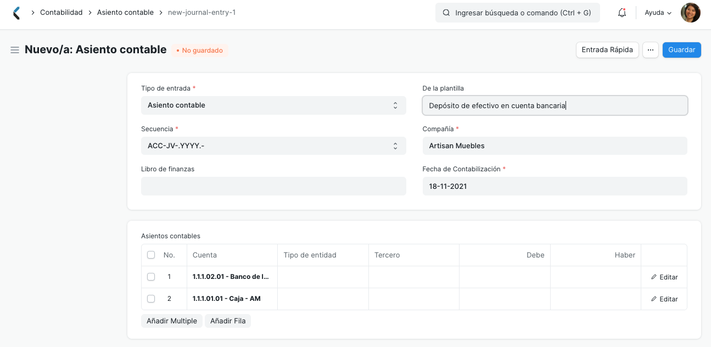The height and width of the screenshot is (347, 711).
Task: Expand the Ayuda menu
Action: point(658,13)
